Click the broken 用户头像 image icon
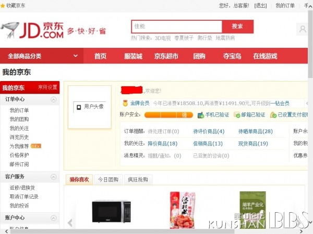313x234 pixels. click(79, 107)
